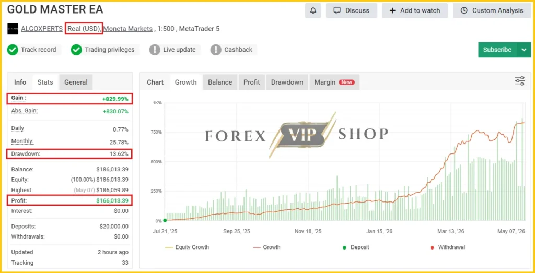
Task: Toggle Equity Growth series in legend
Action: coord(187,247)
